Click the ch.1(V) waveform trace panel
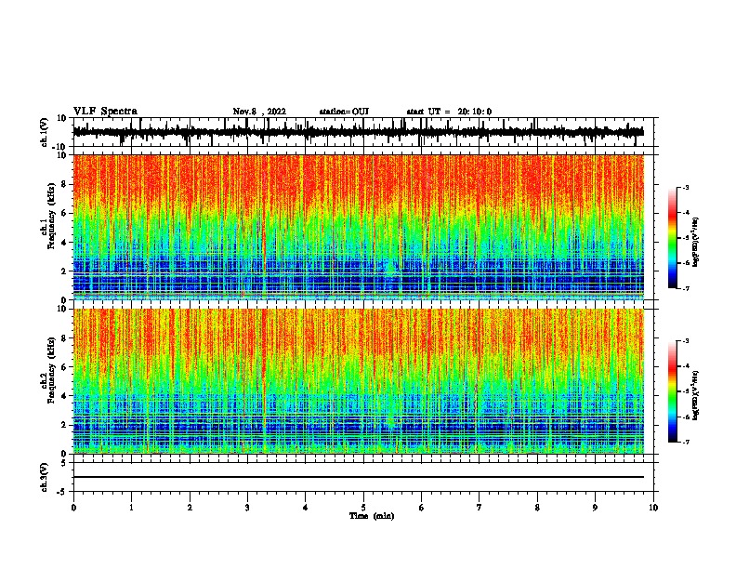 pos(363,132)
